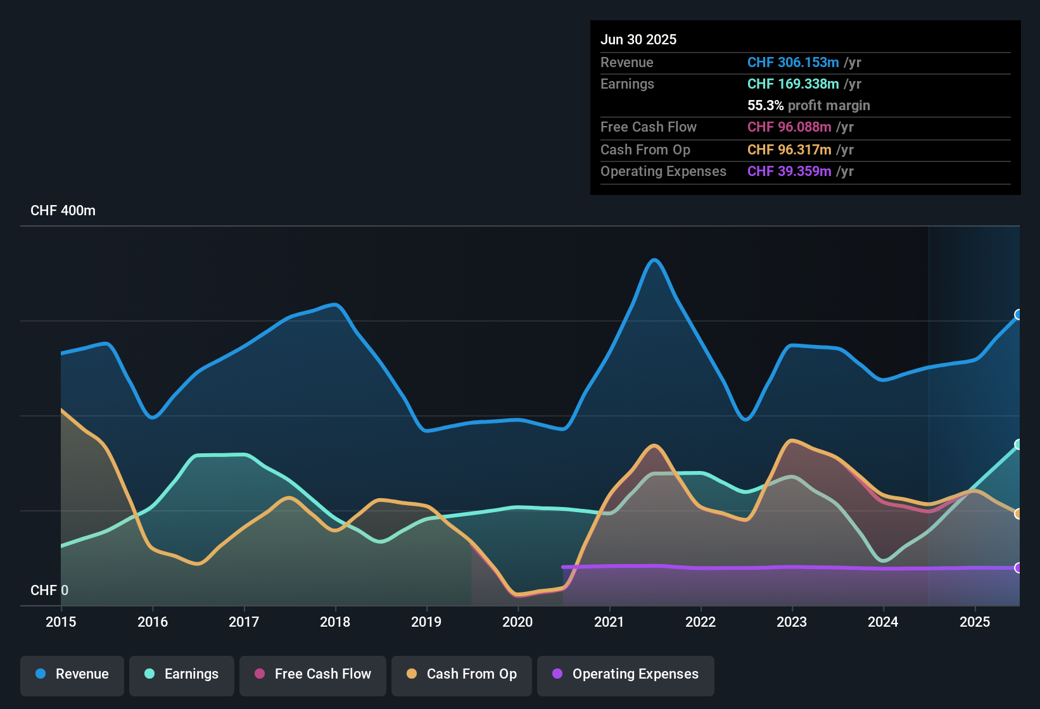Click the 2025 axis year label
1040x709 pixels.
tap(974, 622)
